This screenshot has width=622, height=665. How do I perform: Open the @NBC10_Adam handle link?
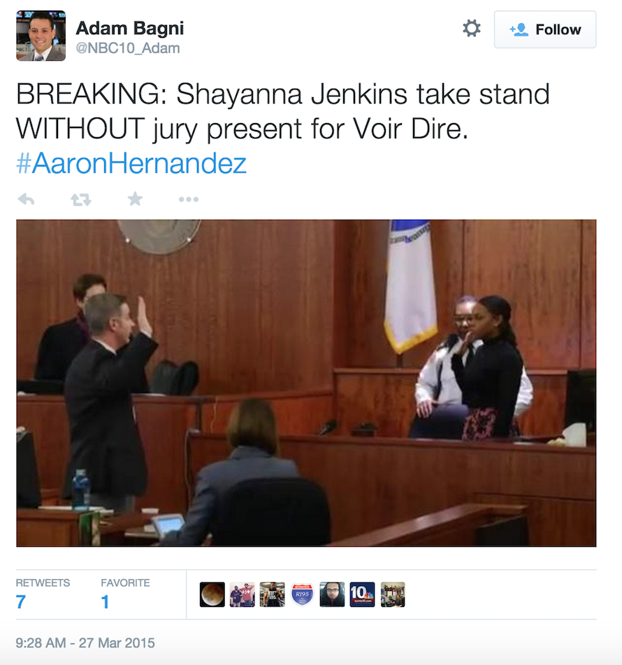(x=128, y=48)
